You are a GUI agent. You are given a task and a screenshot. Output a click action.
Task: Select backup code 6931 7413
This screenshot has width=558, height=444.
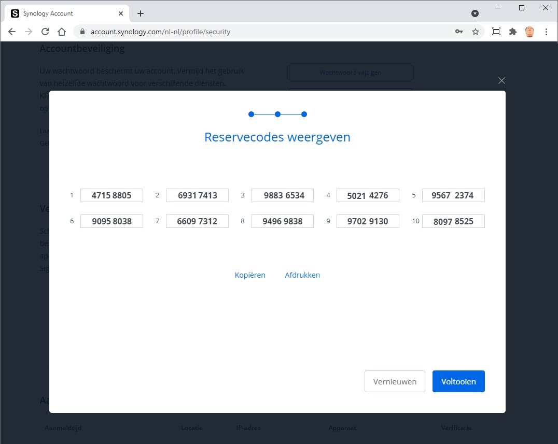coord(197,195)
